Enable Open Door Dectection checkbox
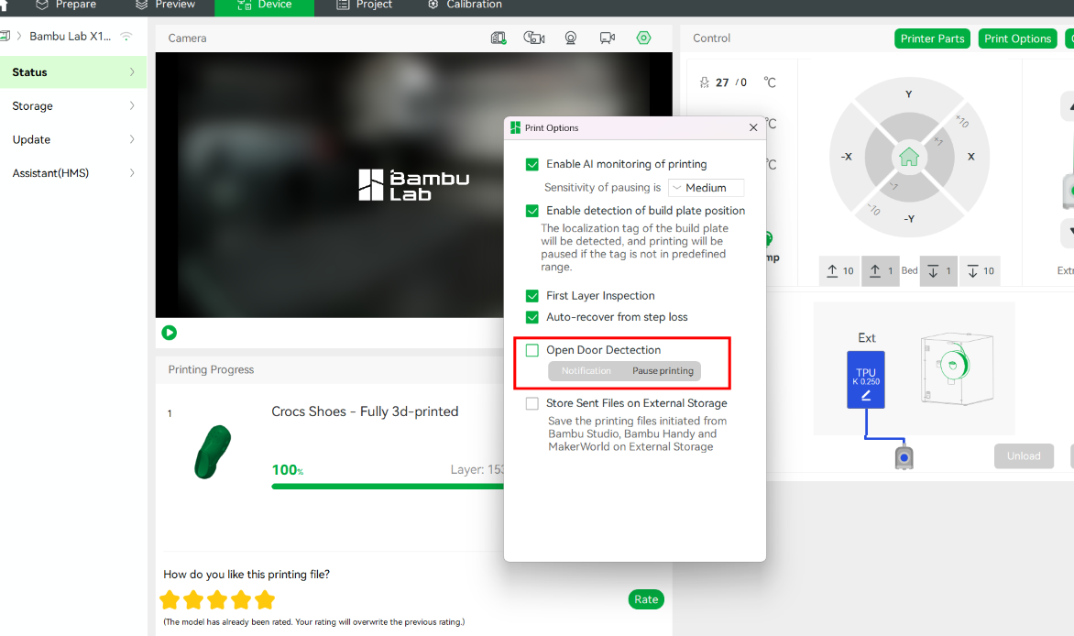 (532, 350)
